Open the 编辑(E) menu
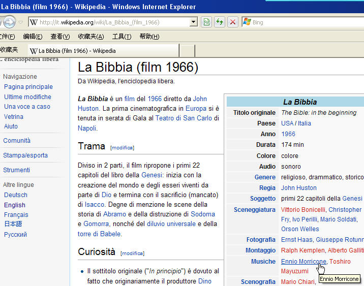 [33, 37]
